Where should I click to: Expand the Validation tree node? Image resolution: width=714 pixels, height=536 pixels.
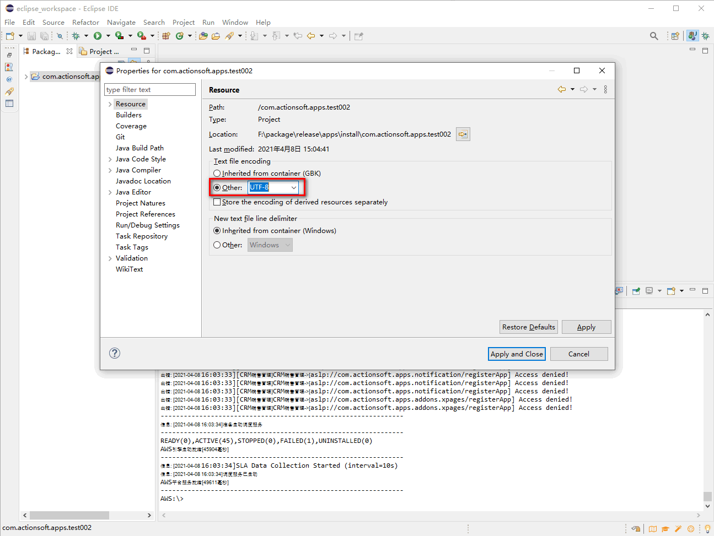click(110, 258)
